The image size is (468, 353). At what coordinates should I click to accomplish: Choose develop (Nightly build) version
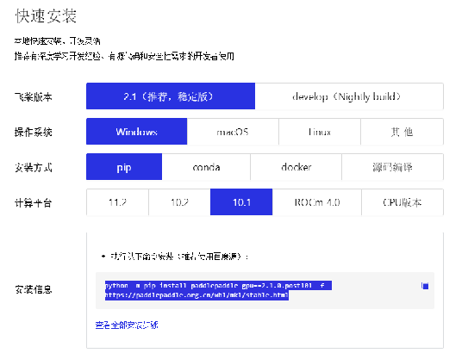click(x=349, y=96)
